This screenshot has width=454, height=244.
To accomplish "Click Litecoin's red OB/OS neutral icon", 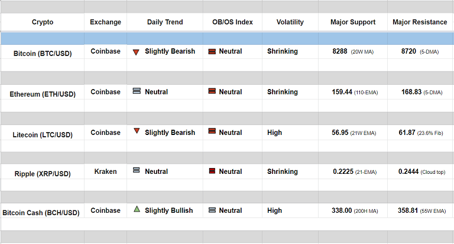I will click(x=212, y=133).
